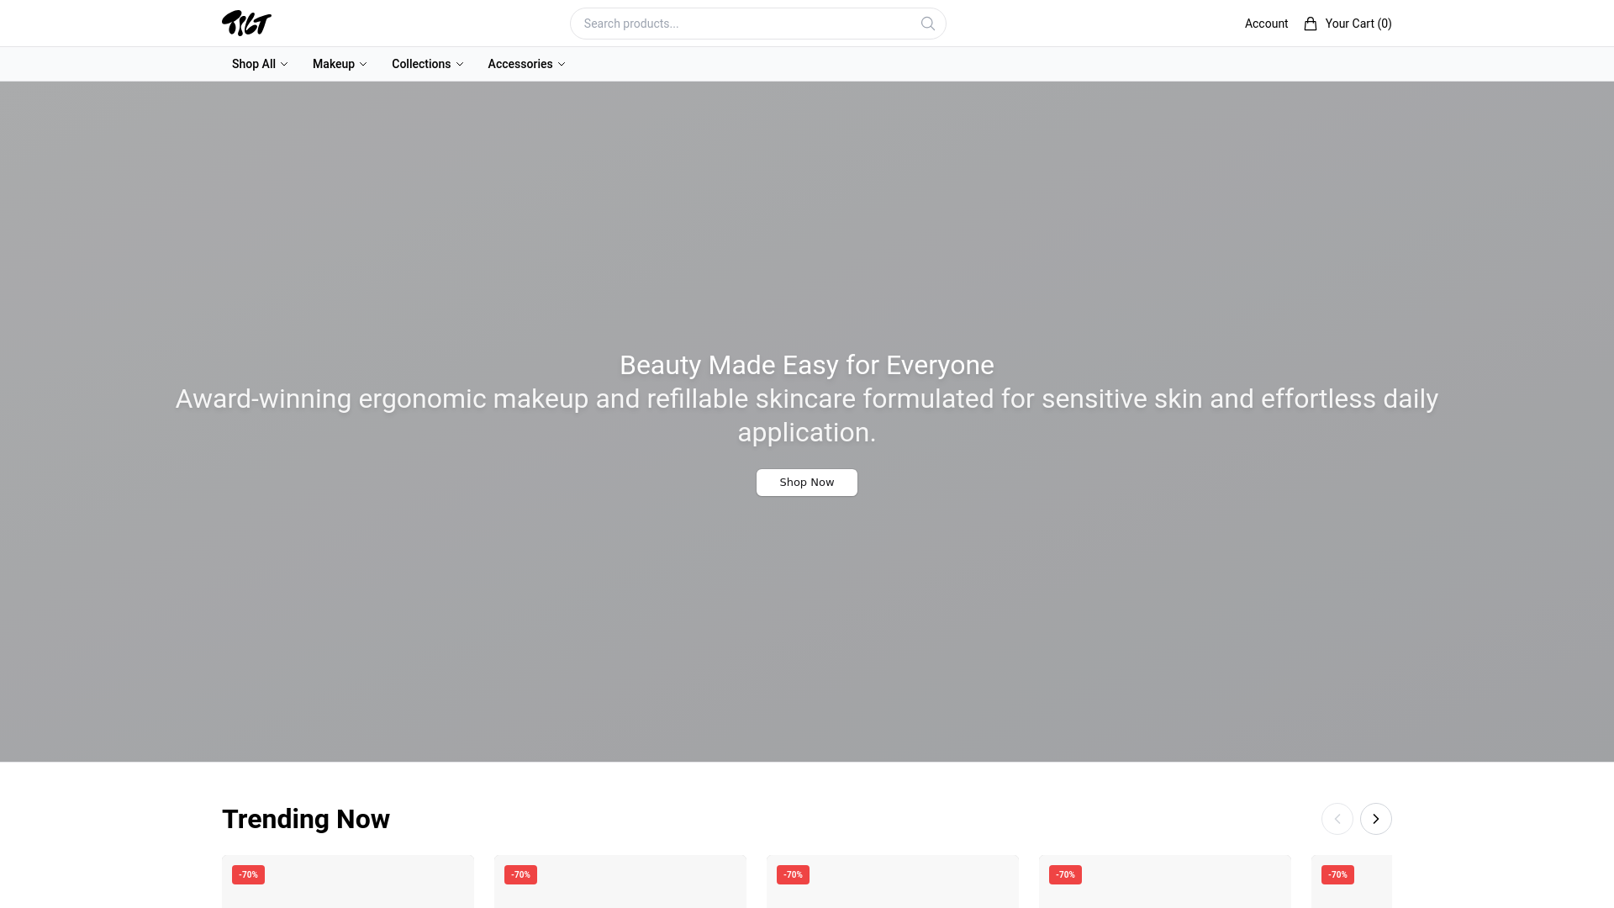Go to next trending products slide

1376,819
